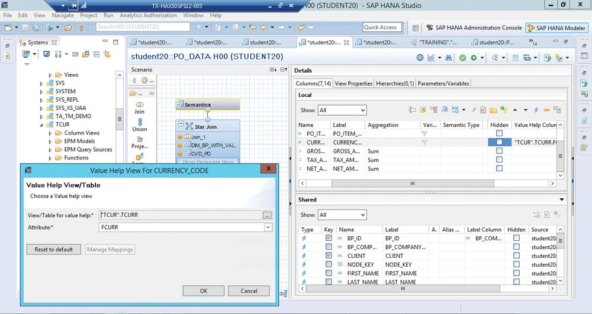Image resolution: width=592 pixels, height=314 pixels.
Task: Switch to the View Properties tab
Action: pyautogui.click(x=353, y=83)
